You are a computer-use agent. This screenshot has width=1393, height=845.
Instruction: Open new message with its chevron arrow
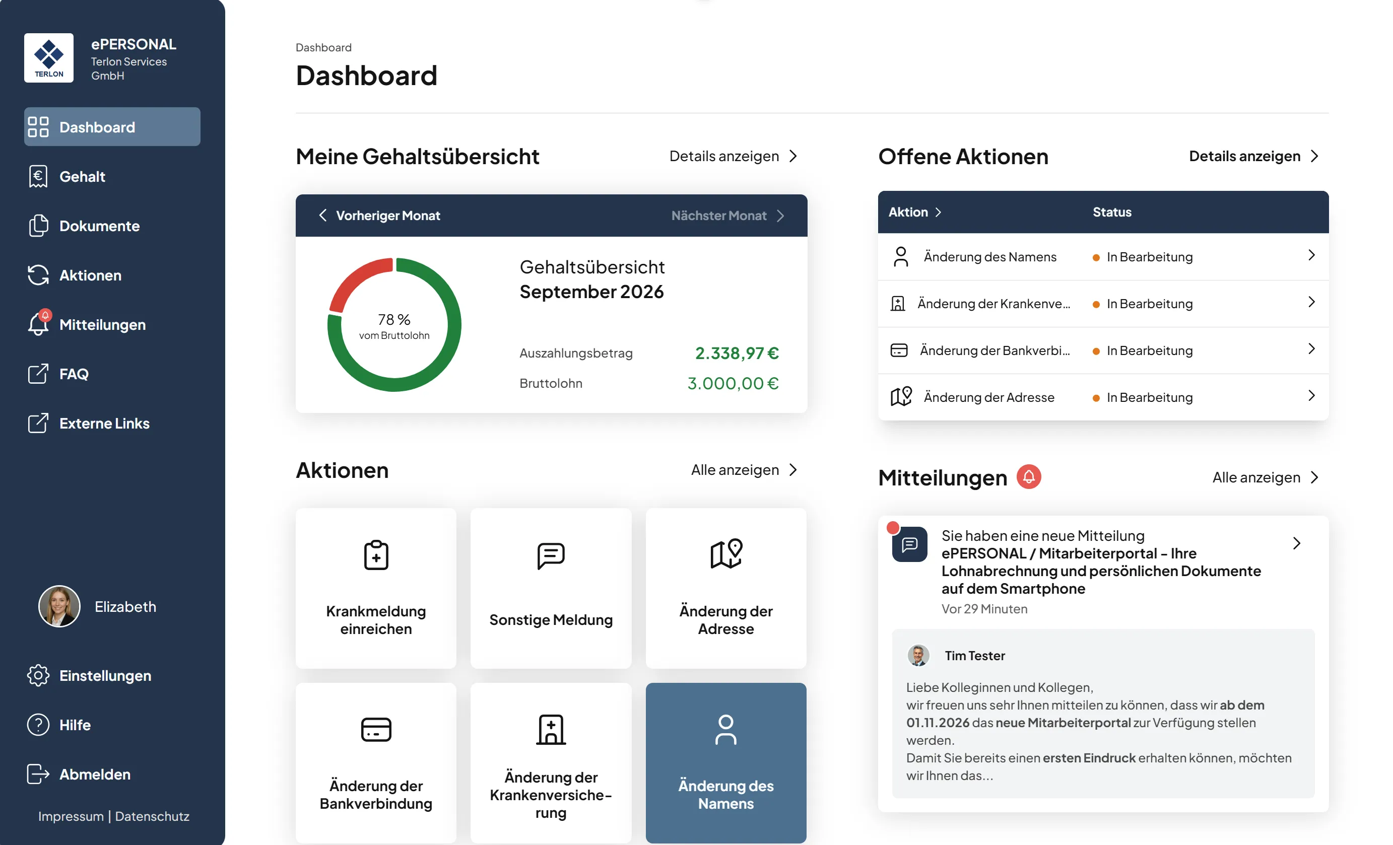1297,543
